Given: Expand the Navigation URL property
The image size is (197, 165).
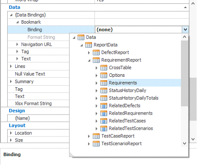Looking at the screenshot, I should [17, 45].
